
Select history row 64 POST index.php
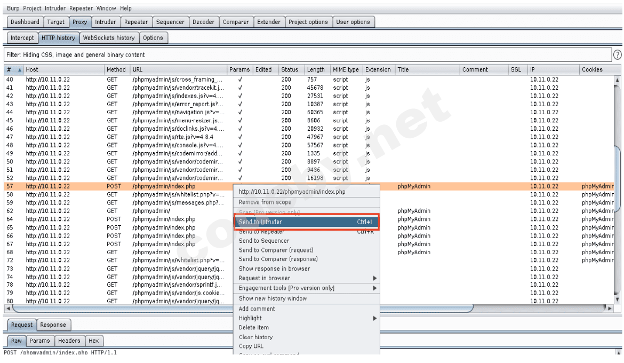pos(309,219)
